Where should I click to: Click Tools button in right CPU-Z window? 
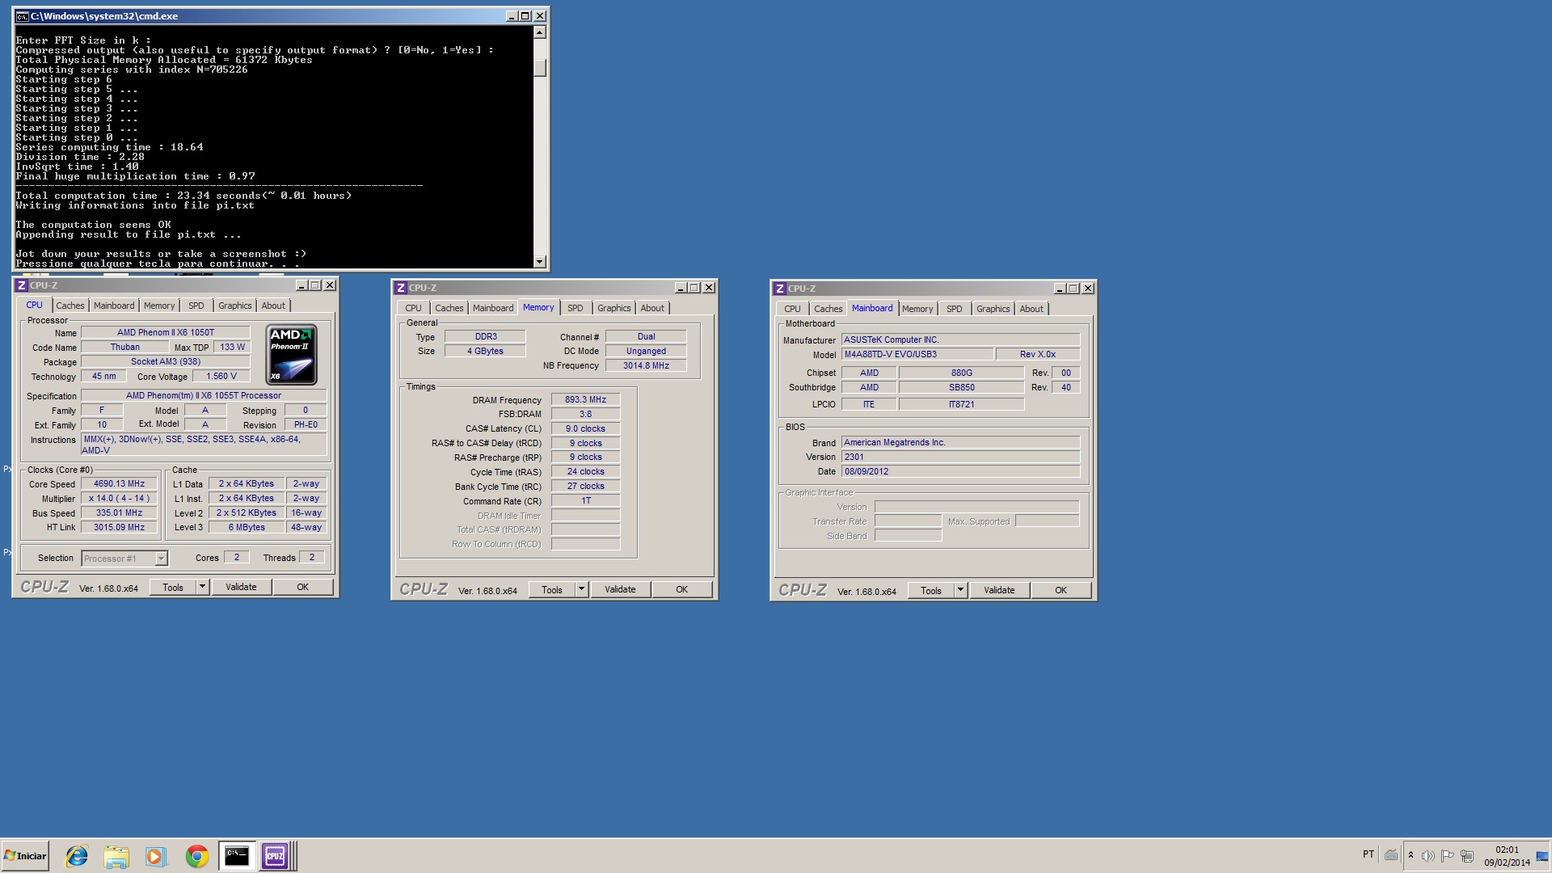(x=931, y=591)
